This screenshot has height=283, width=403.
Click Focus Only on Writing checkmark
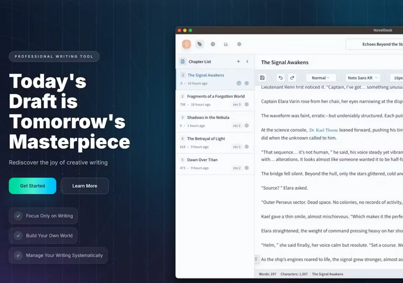tap(18, 216)
